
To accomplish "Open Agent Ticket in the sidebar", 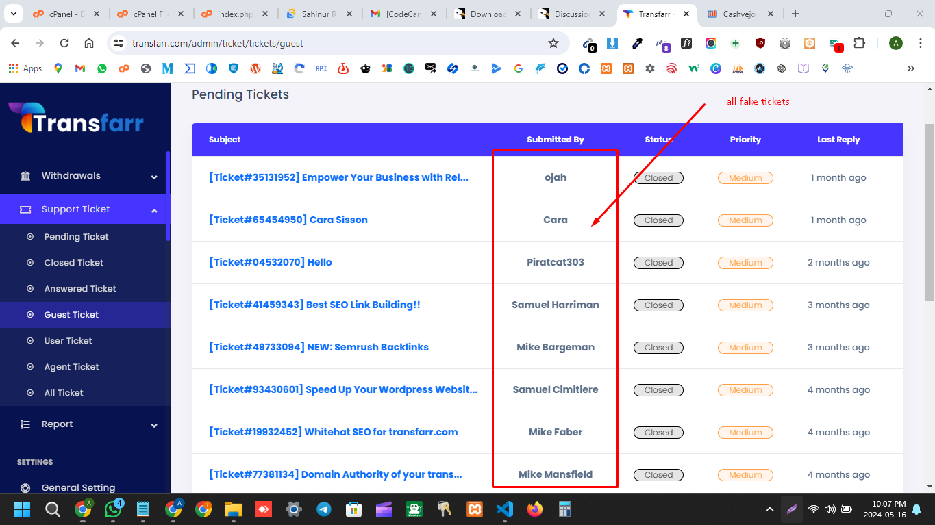I will (71, 367).
